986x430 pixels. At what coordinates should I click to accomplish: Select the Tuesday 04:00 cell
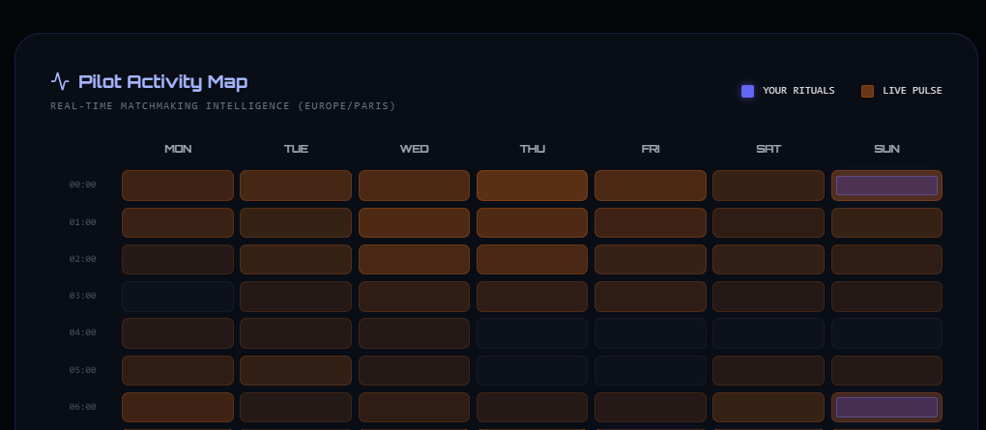click(x=296, y=333)
